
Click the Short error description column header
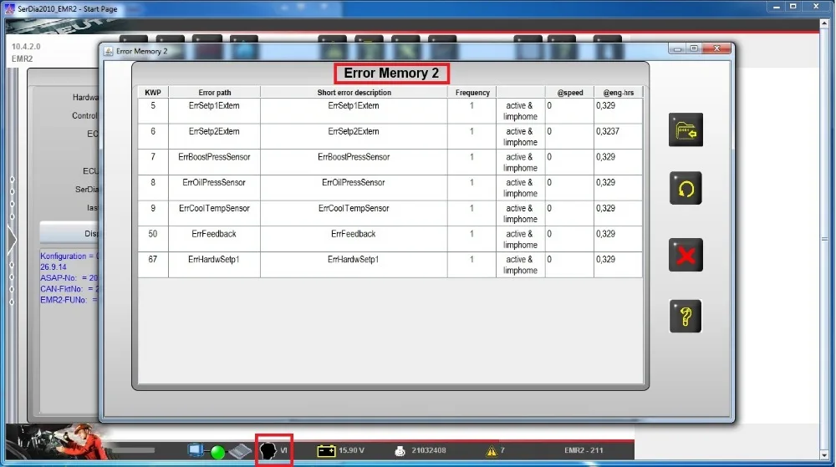(354, 92)
